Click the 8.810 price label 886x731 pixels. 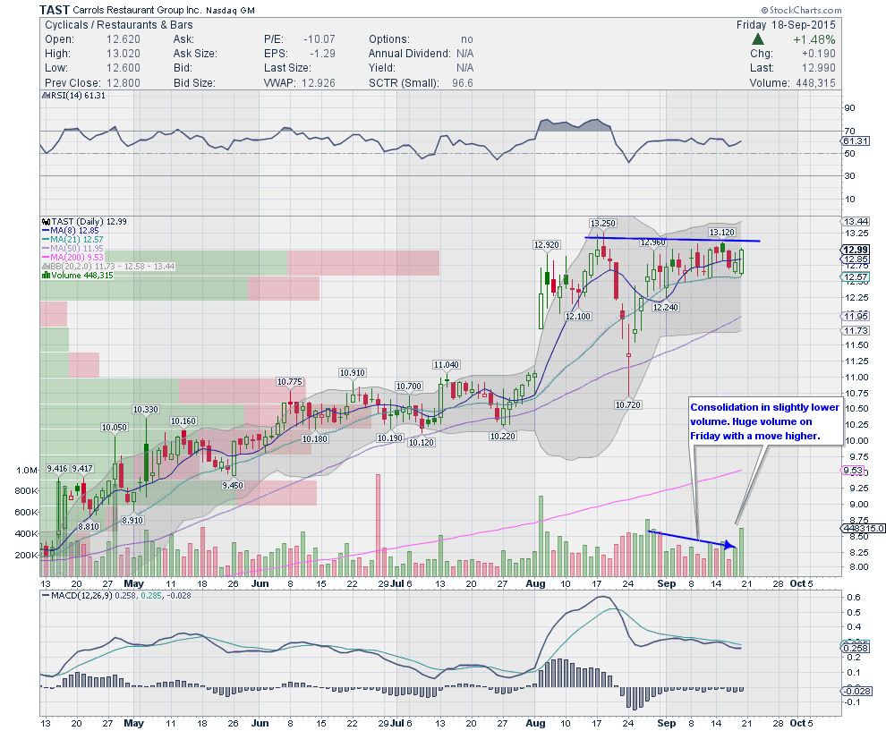(89, 526)
